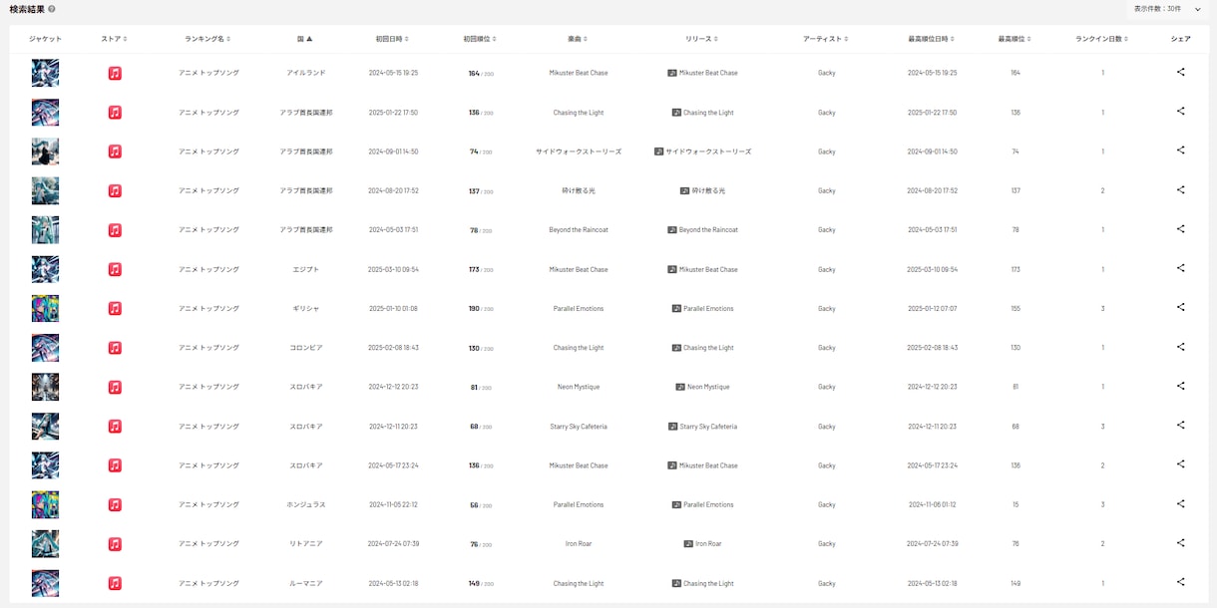This screenshot has width=1217, height=608.
Task: Sort by ランクイン日数 column header
Action: 1102,39
